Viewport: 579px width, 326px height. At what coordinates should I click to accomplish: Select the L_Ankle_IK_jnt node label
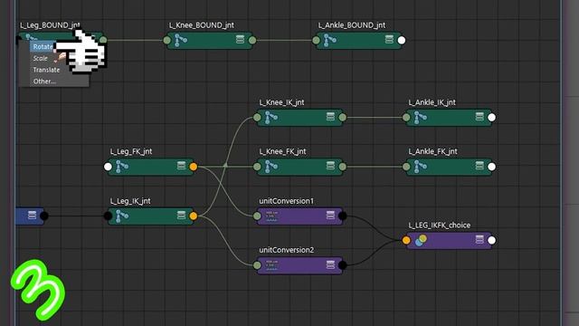click(432, 102)
